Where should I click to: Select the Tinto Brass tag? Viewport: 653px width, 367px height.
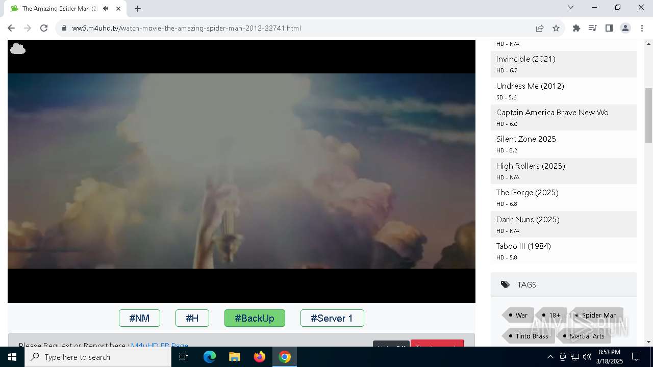coord(529,336)
